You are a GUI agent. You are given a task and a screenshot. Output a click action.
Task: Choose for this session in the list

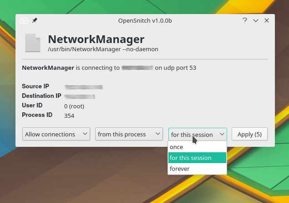[x=197, y=158]
